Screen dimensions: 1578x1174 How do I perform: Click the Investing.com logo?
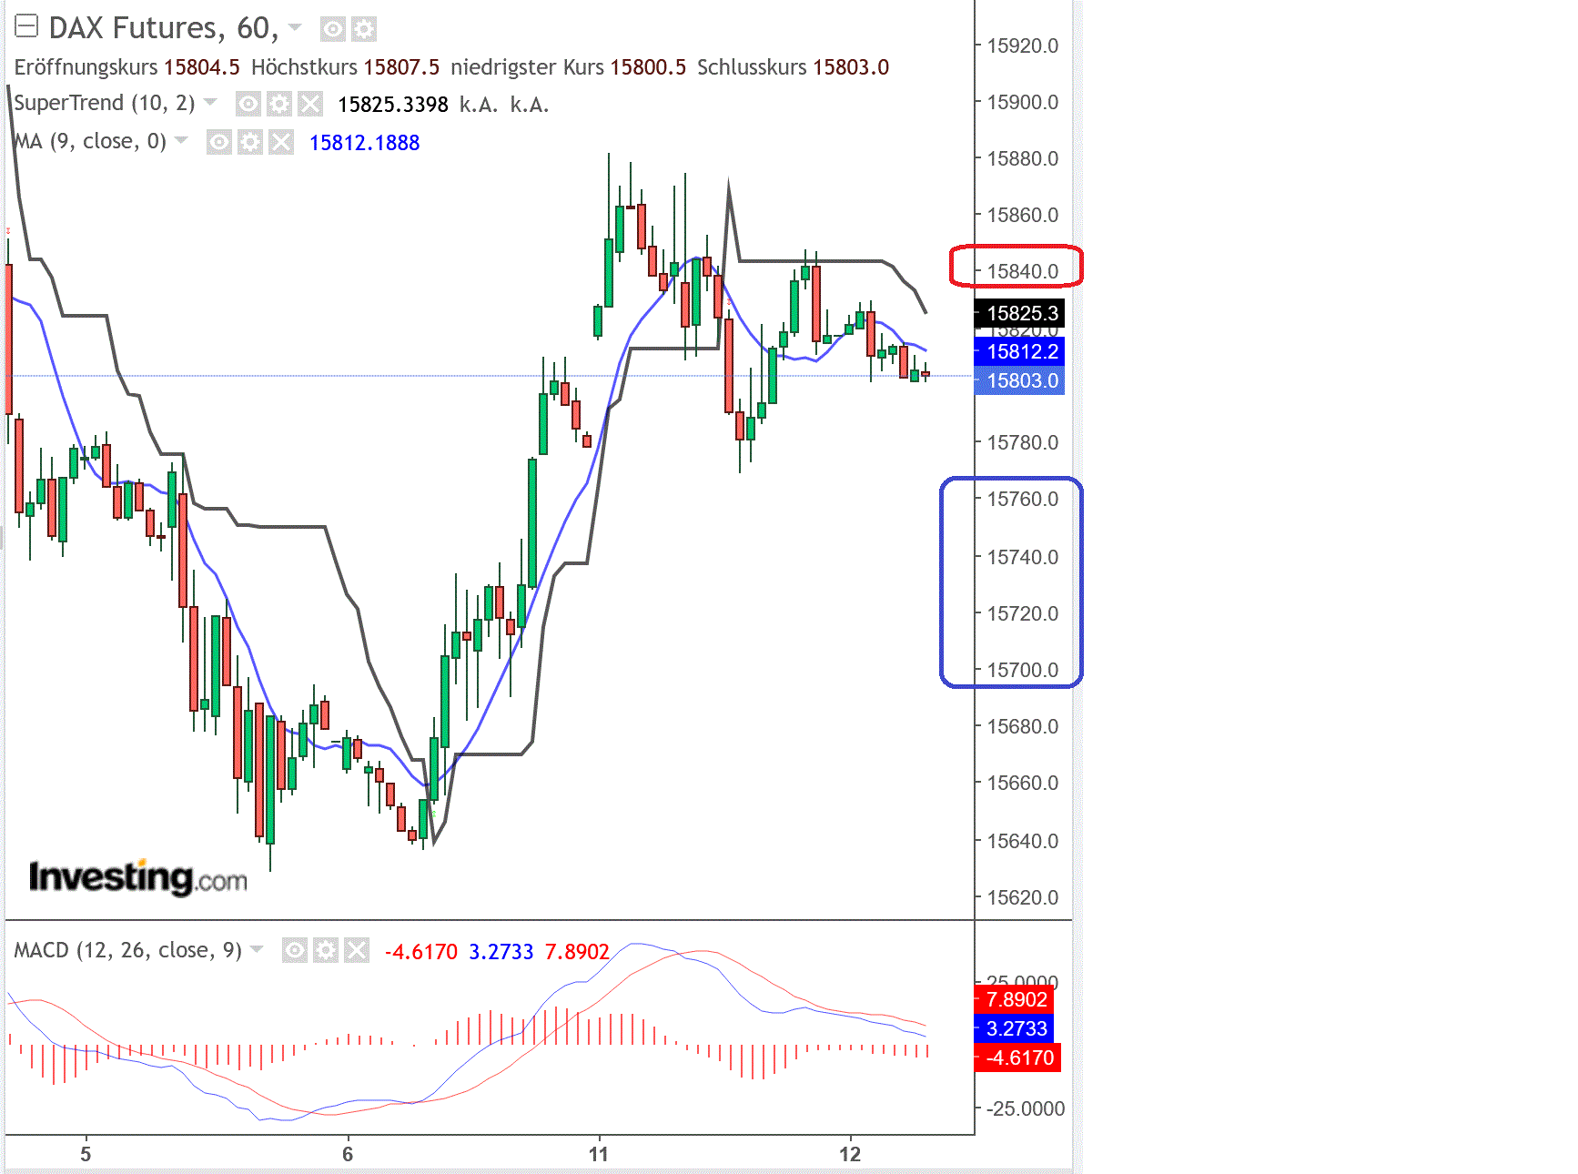(x=138, y=875)
